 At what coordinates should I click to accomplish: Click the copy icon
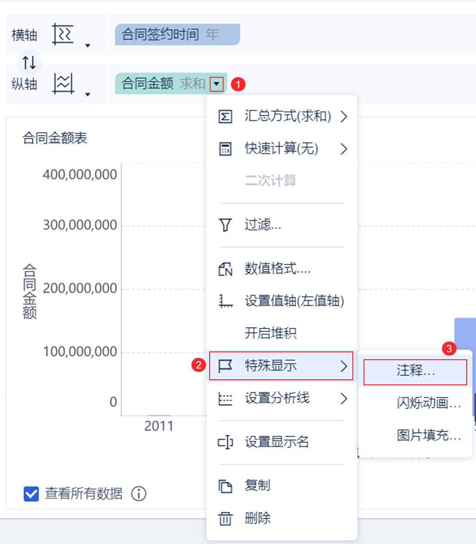pos(225,486)
